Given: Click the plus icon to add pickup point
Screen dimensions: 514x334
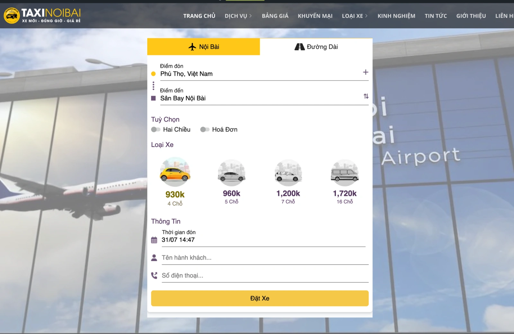Looking at the screenshot, I should tap(365, 72).
